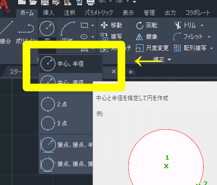
Task: Open the Ellipse tool dropdown arrow
Action: point(93,37)
